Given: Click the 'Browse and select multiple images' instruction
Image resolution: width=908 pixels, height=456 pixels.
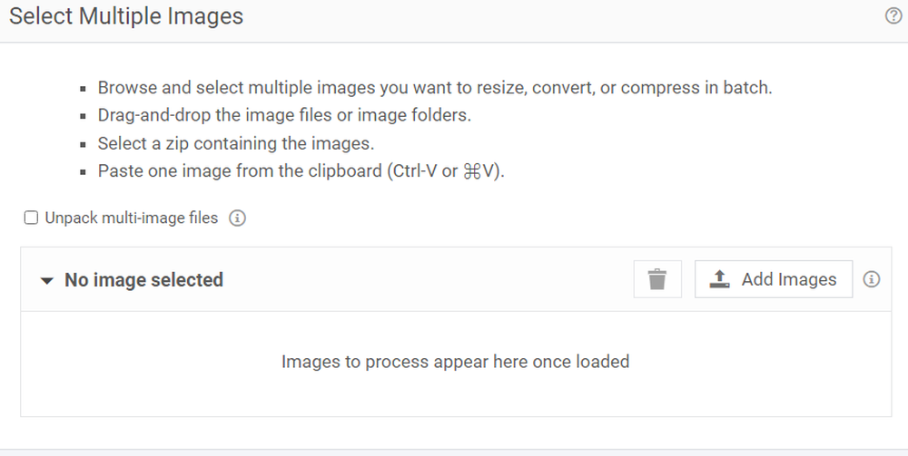Looking at the screenshot, I should click(435, 88).
